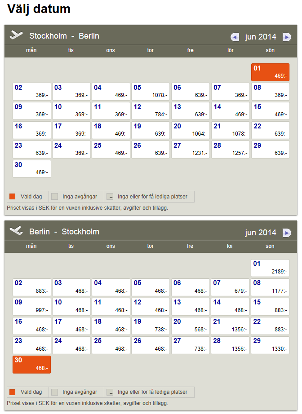Select return June 30 for 468:-
Viewport: 302px width, 414px height.
click(31, 364)
